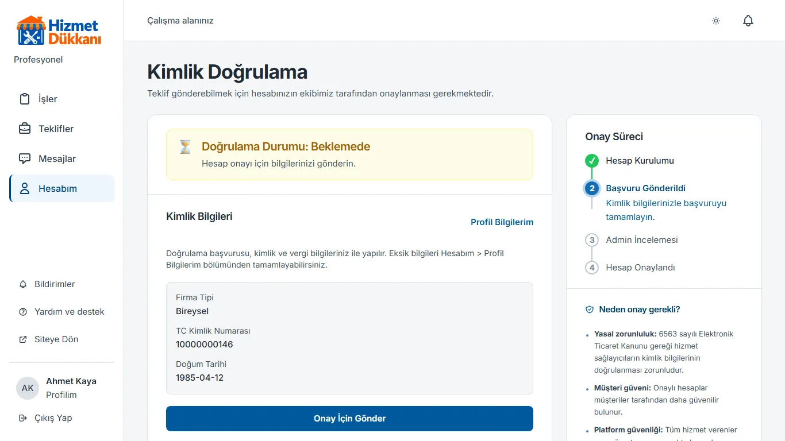
Task: Click the İşler clipboard icon
Action: point(25,99)
